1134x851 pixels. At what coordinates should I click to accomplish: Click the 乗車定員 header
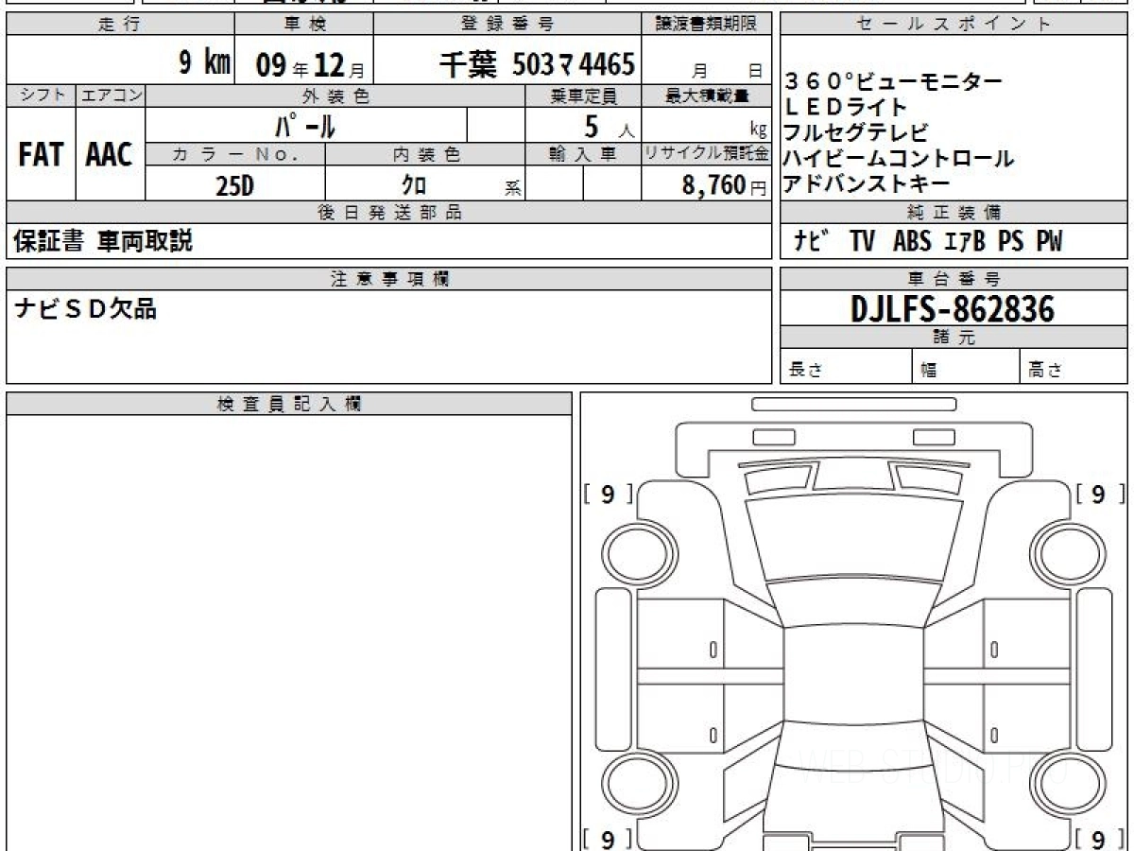click(x=583, y=96)
